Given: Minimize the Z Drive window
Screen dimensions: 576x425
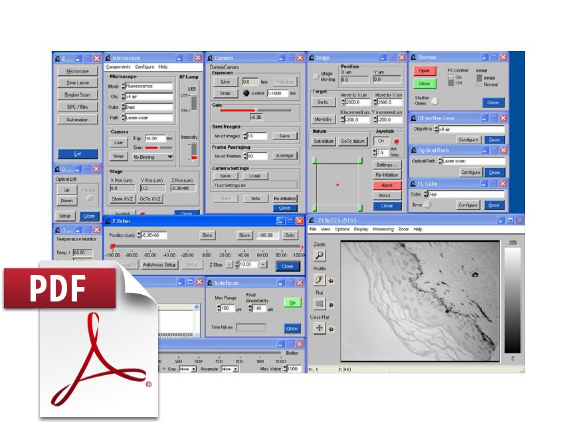Looking at the screenshot, I should [280, 220].
